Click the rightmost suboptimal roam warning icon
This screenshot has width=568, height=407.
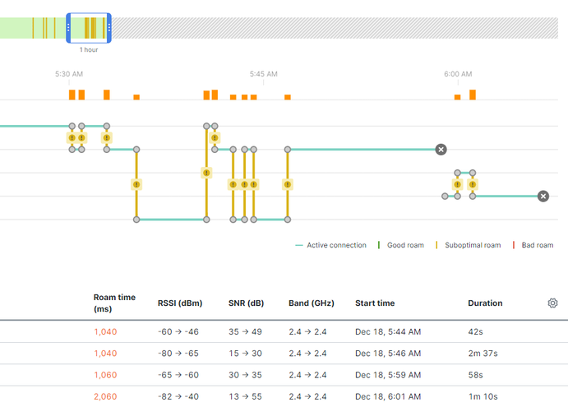pyautogui.click(x=473, y=185)
